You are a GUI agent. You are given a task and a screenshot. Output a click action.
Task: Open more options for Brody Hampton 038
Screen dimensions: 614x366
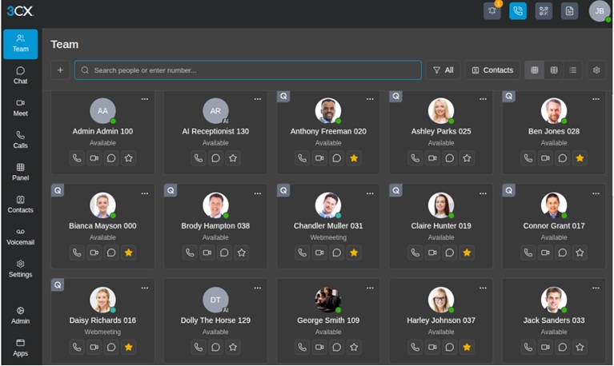(257, 193)
